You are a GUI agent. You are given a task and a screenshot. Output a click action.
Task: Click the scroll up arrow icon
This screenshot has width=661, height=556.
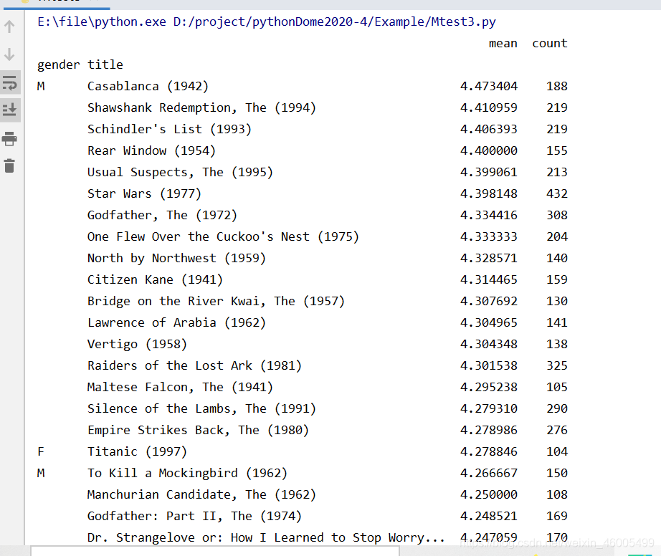tap(9, 27)
